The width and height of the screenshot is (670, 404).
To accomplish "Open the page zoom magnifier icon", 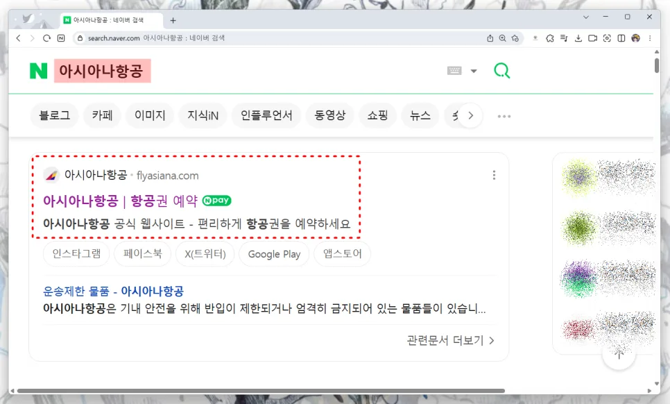I will [502, 38].
